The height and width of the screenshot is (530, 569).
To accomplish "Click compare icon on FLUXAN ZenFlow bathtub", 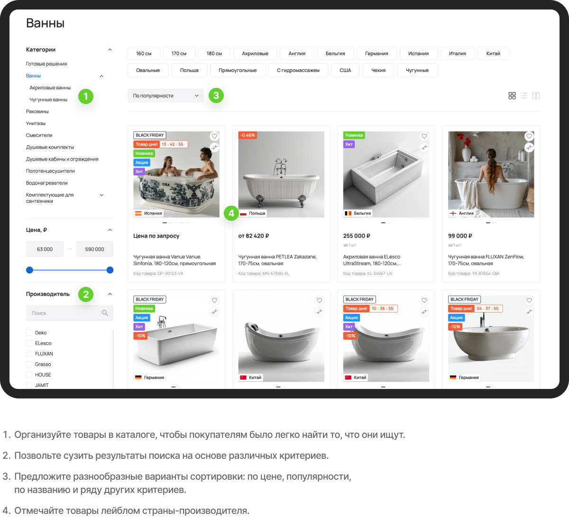I will (x=529, y=147).
